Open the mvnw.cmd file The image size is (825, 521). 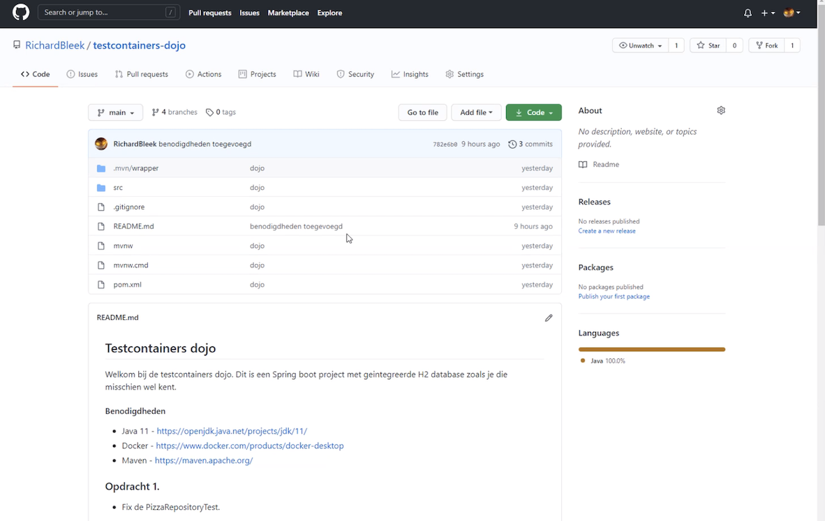[x=131, y=265]
